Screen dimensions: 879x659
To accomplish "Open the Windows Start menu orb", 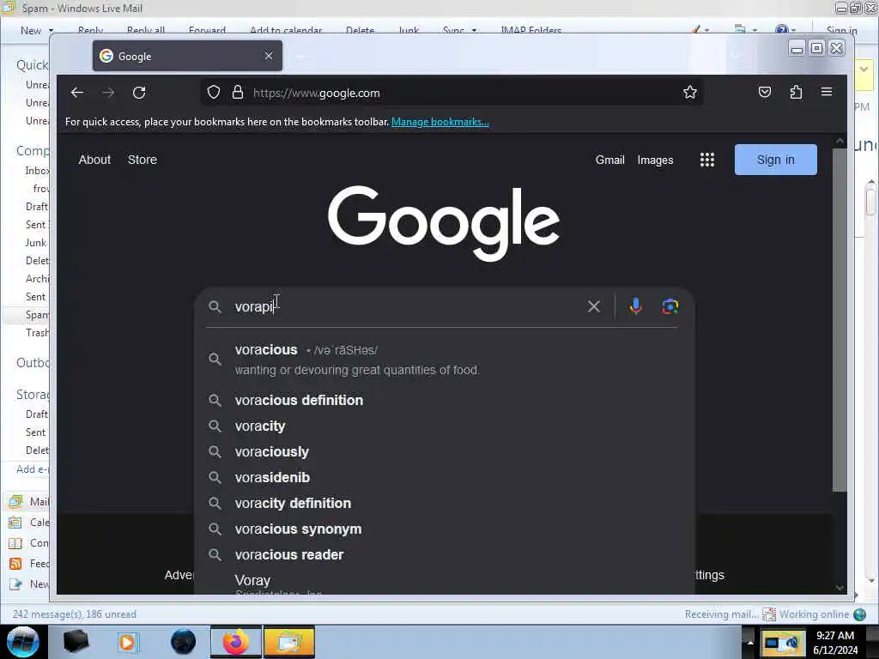I will (23, 642).
